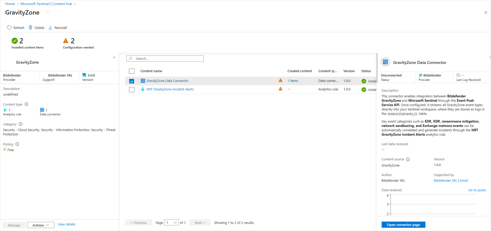Click the Content type info icon
This screenshot has width=491, height=231.
pos(26,104)
